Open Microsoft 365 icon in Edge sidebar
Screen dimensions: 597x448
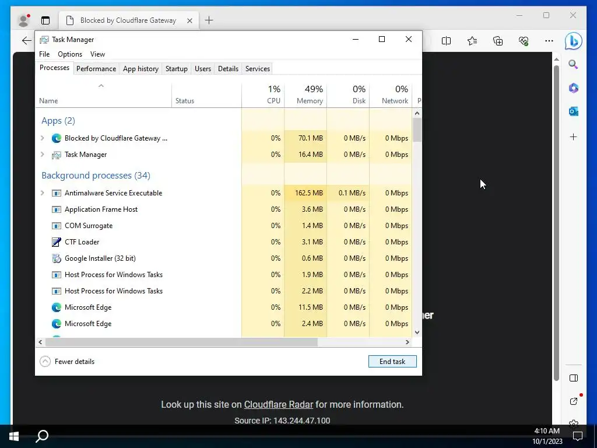(574, 88)
